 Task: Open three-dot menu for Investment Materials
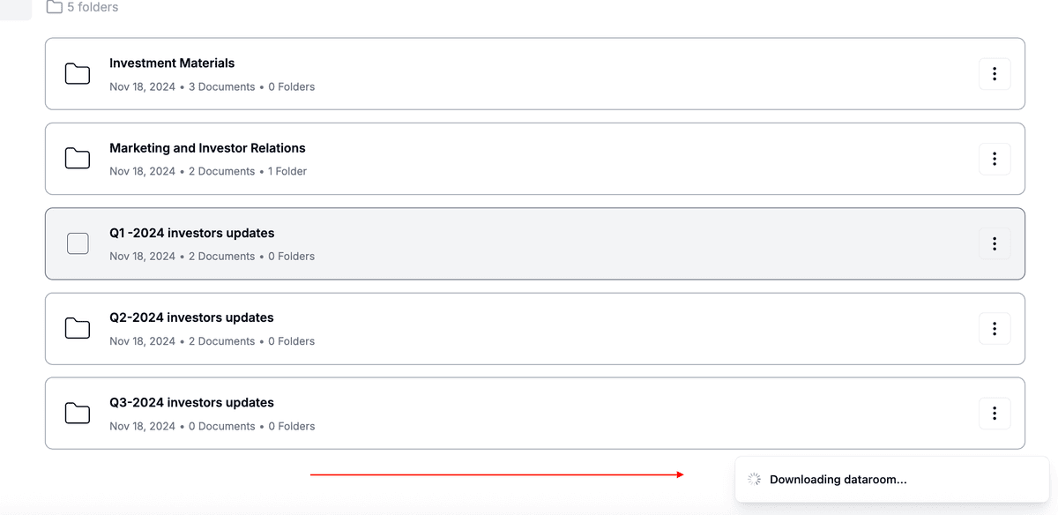[x=995, y=74]
